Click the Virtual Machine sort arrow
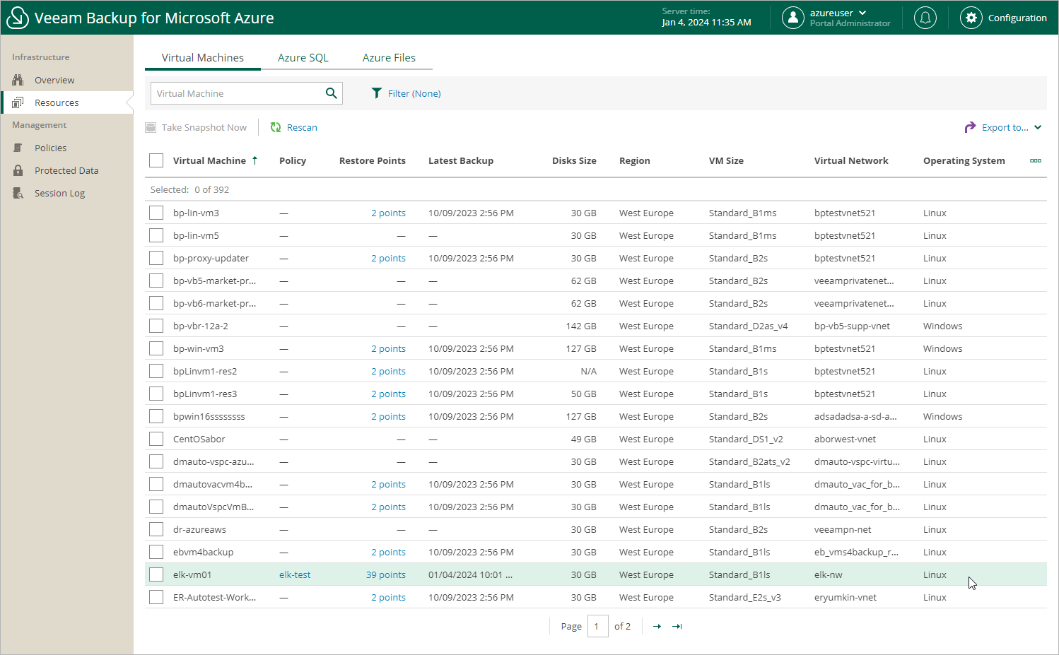Viewport: 1059px width, 655px height. click(x=254, y=160)
